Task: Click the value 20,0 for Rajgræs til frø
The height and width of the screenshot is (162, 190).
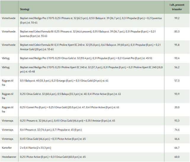Action: coord(177,107)
